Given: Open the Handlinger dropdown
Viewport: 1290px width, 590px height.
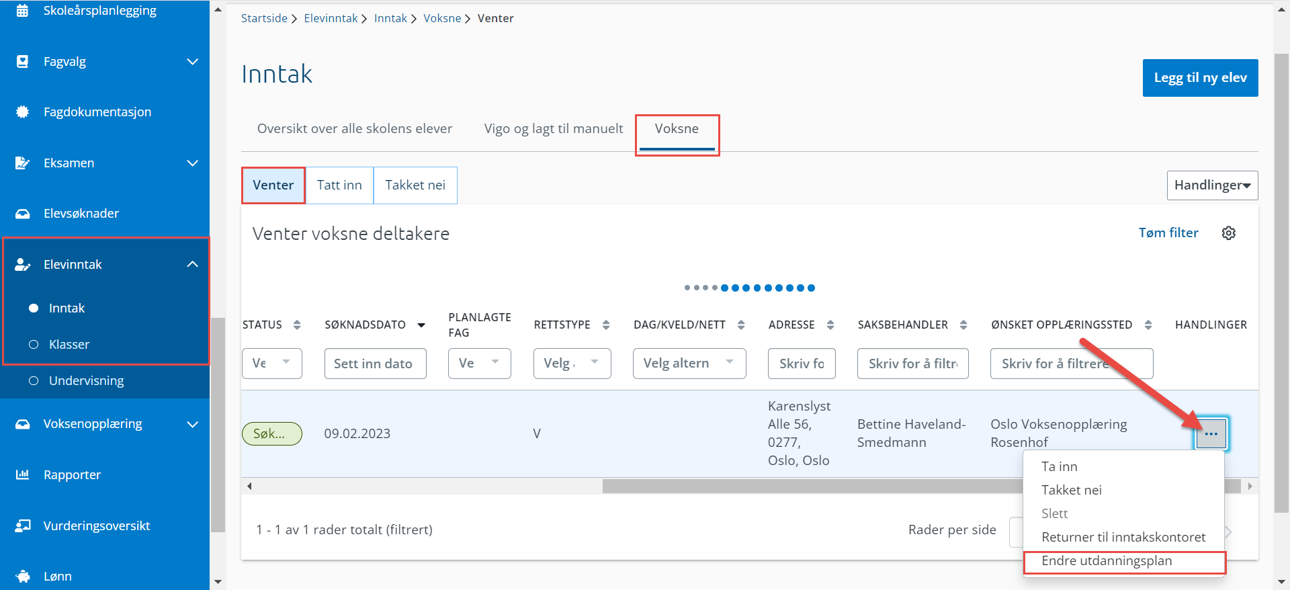Looking at the screenshot, I should (1212, 185).
